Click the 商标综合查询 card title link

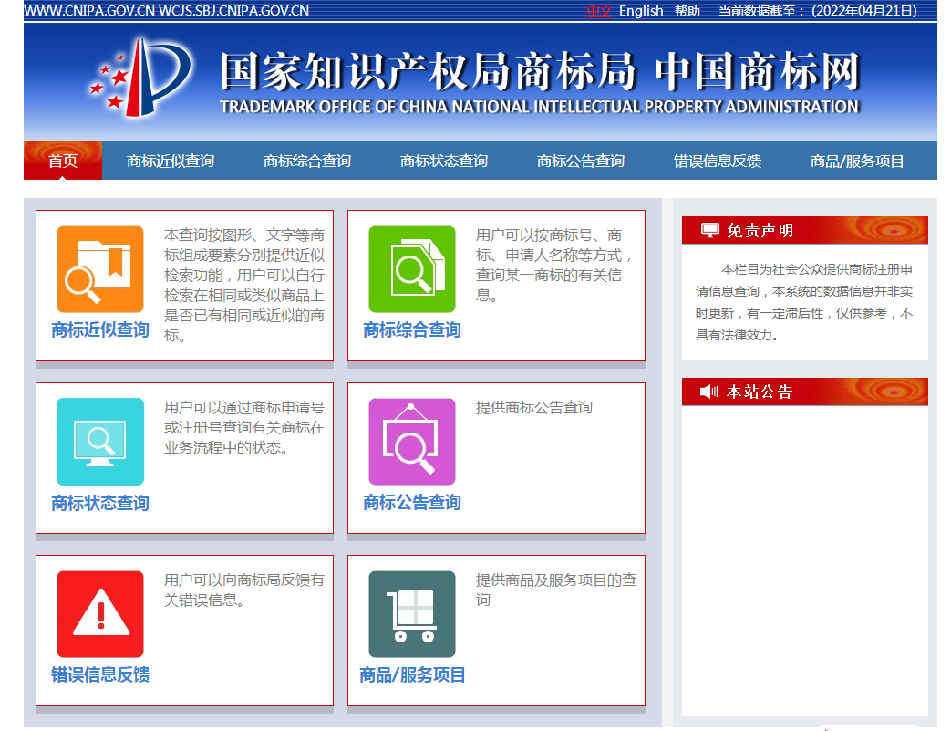412,329
